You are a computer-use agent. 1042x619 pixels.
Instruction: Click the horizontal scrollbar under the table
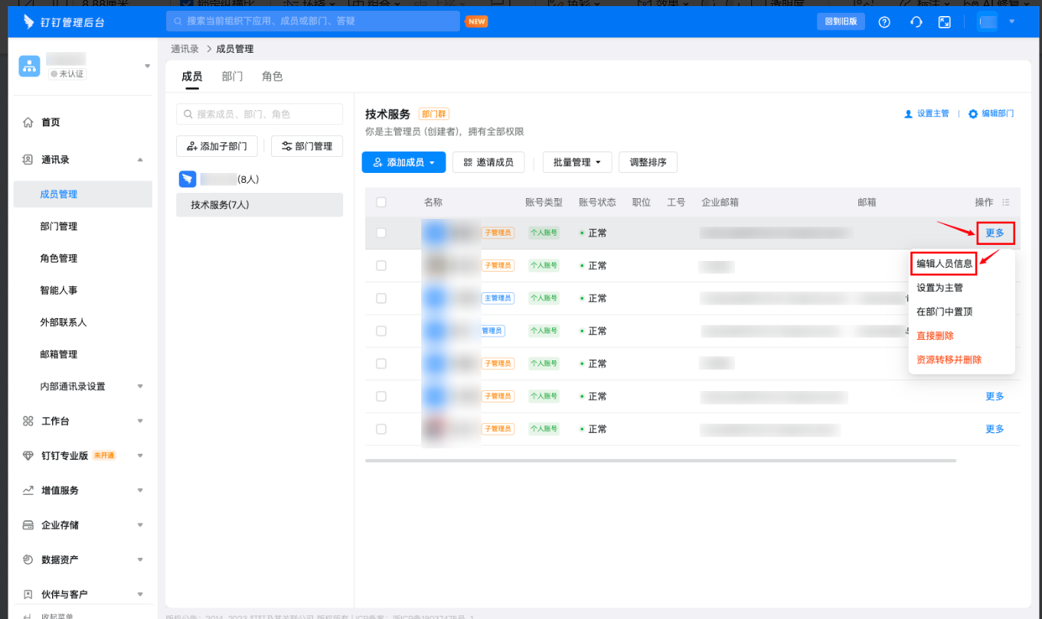click(x=661, y=461)
